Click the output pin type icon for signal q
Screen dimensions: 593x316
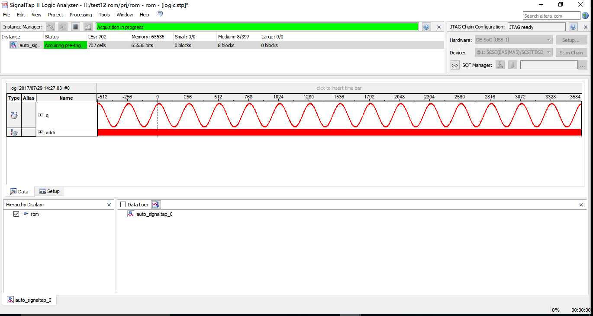pyautogui.click(x=14, y=115)
